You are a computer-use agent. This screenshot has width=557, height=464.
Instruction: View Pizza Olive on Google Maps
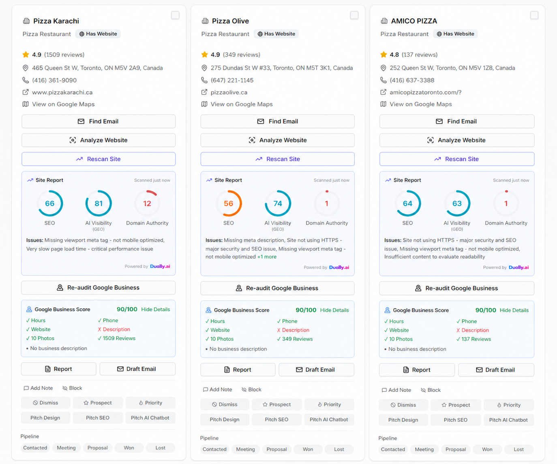tap(242, 104)
